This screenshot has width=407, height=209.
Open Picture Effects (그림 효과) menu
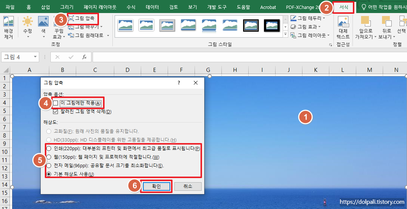306,27
